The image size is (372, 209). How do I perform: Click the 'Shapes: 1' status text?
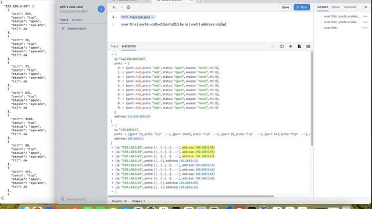click(138, 201)
